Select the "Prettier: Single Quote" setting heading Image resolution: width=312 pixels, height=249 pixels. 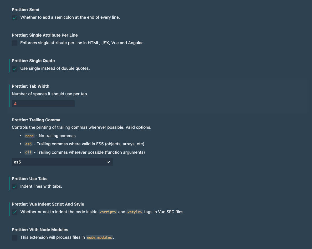(x=33, y=61)
